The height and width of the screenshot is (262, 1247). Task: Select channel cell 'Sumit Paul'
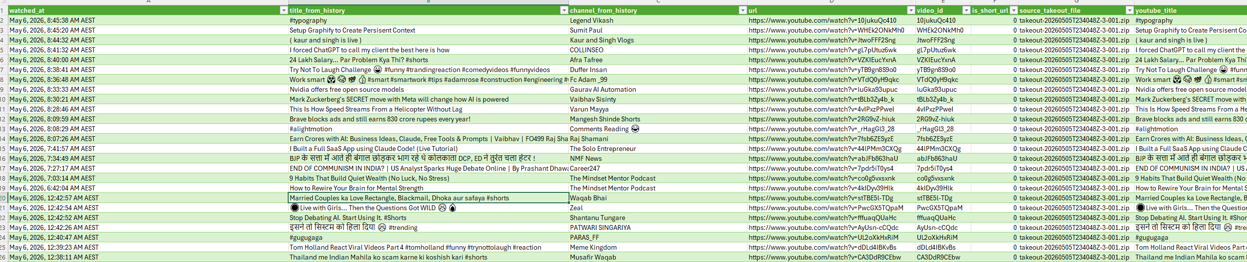pyautogui.click(x=658, y=30)
